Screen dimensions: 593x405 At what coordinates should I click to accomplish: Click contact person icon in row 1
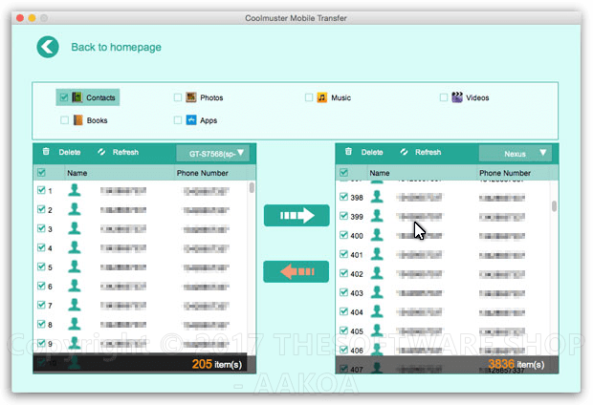coord(75,190)
